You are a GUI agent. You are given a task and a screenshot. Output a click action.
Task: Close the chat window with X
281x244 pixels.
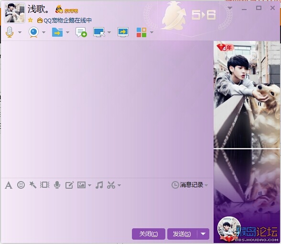point(272,8)
